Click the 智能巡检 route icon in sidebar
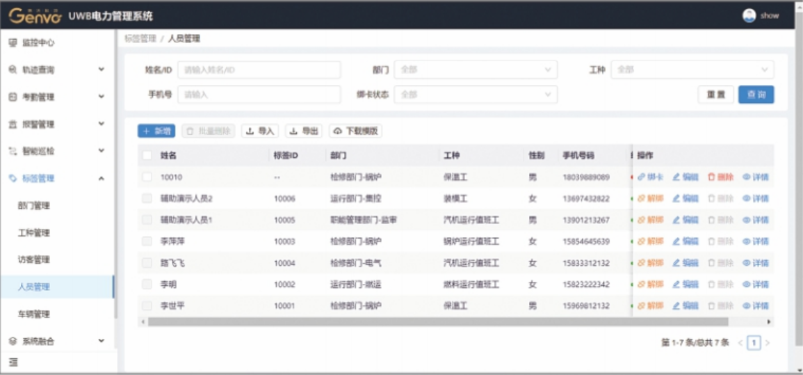This screenshot has height=375, width=803. pos(13,151)
